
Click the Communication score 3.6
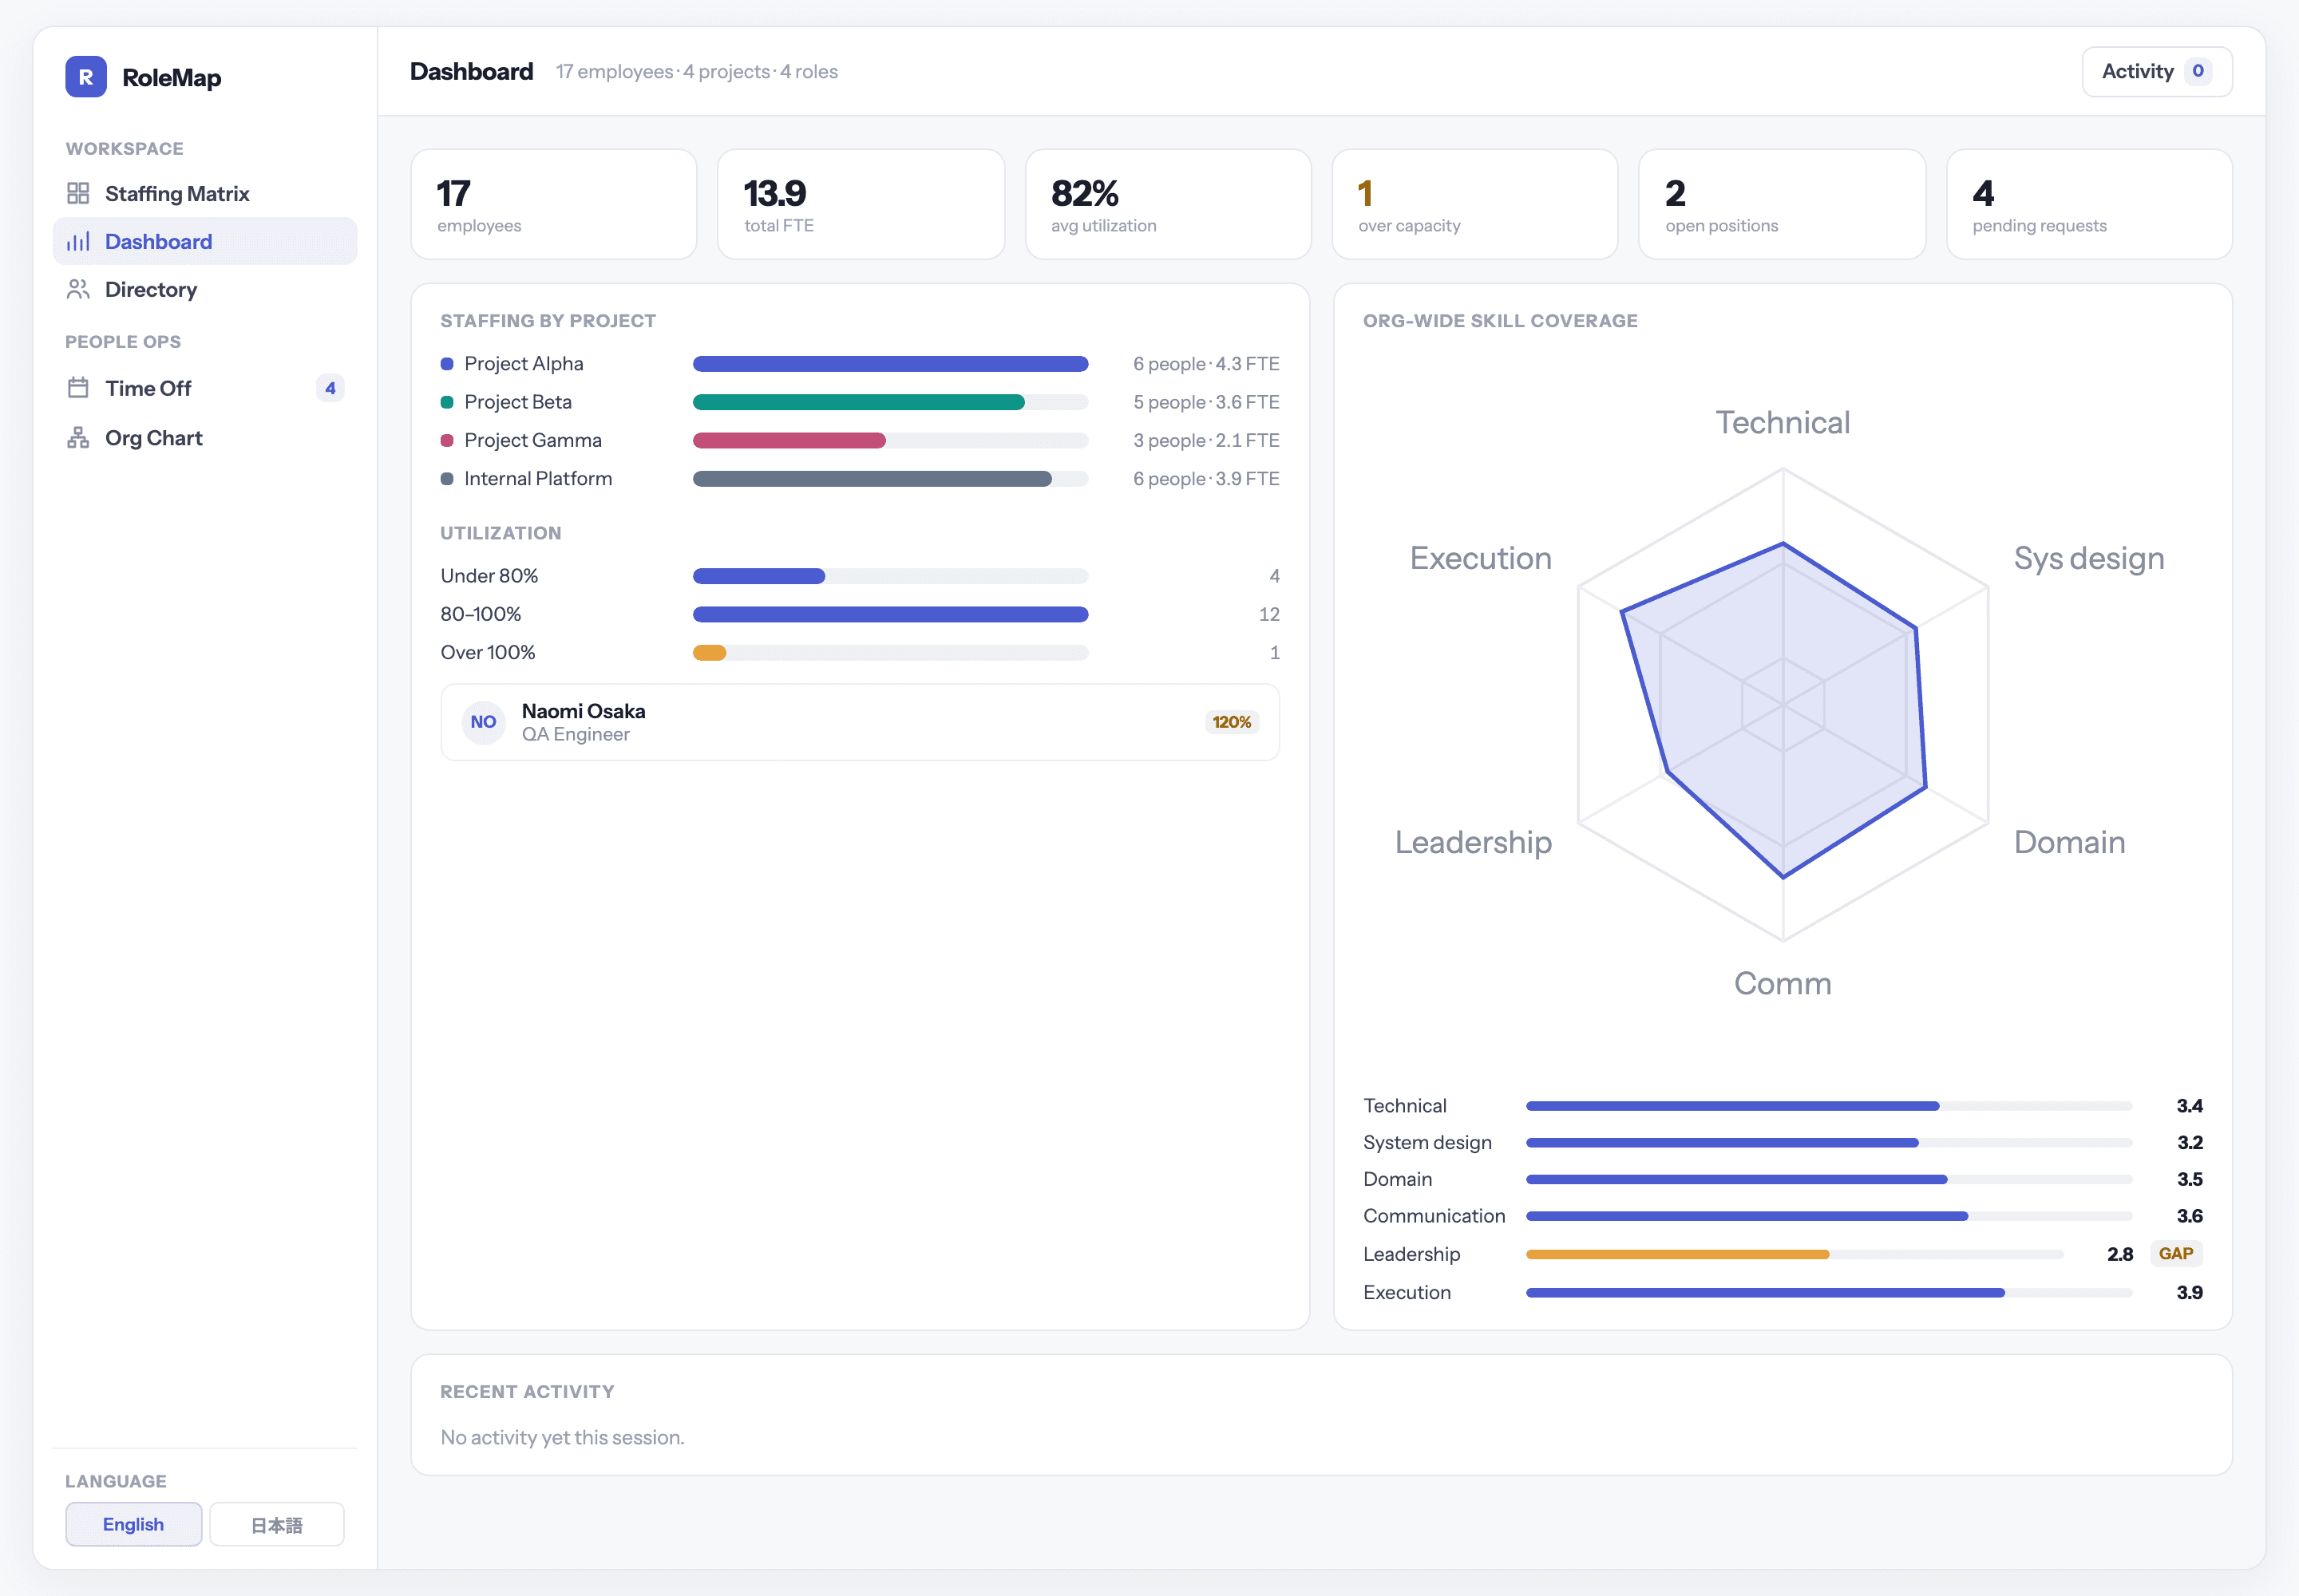pyautogui.click(x=2189, y=1216)
